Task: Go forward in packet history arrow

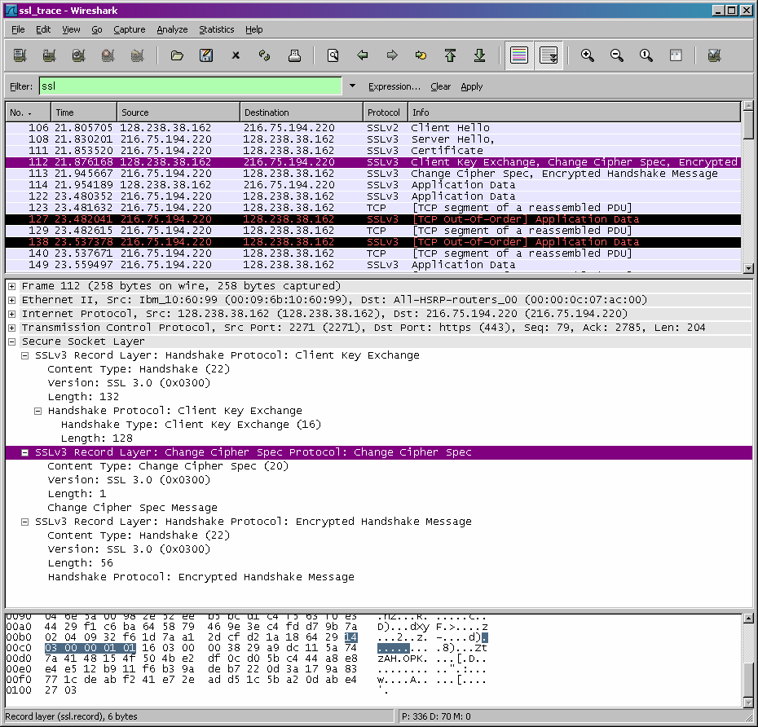Action: [x=392, y=55]
